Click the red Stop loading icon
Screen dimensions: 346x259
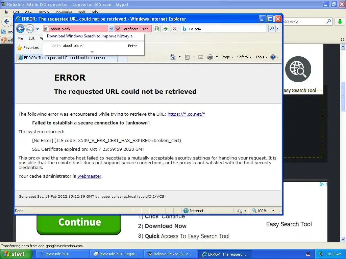coord(174,29)
